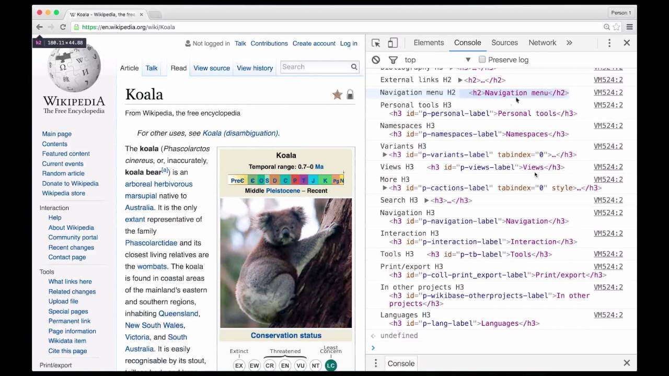This screenshot has width=669, height=376.
Task: Expand the p-cactions-label h3 node
Action: [385, 188]
